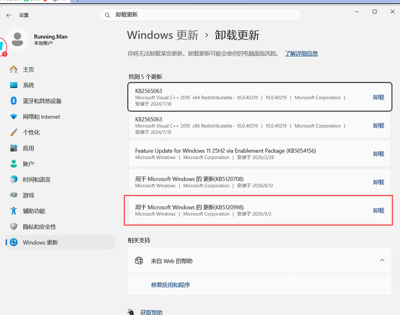Image resolution: width=400 pixels, height=315 pixels.
Task: Click the 时间和语言 clock globe icon
Action: click(x=13, y=179)
